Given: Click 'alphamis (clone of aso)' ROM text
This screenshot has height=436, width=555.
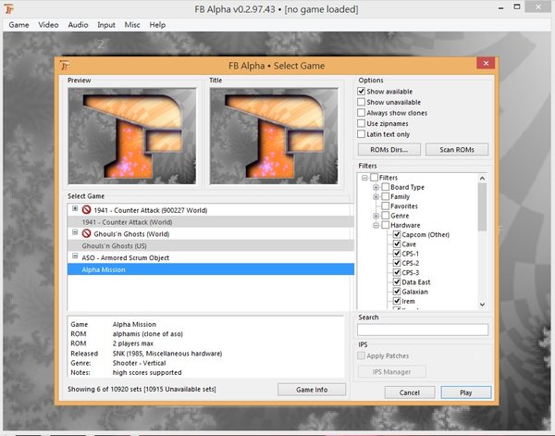Looking at the screenshot, I should [148, 333].
